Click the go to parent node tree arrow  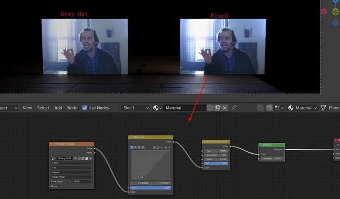pyautogui.click(x=261, y=108)
